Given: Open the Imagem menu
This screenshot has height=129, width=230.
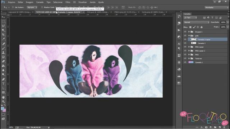Looking at the screenshot, I should point(29,2).
